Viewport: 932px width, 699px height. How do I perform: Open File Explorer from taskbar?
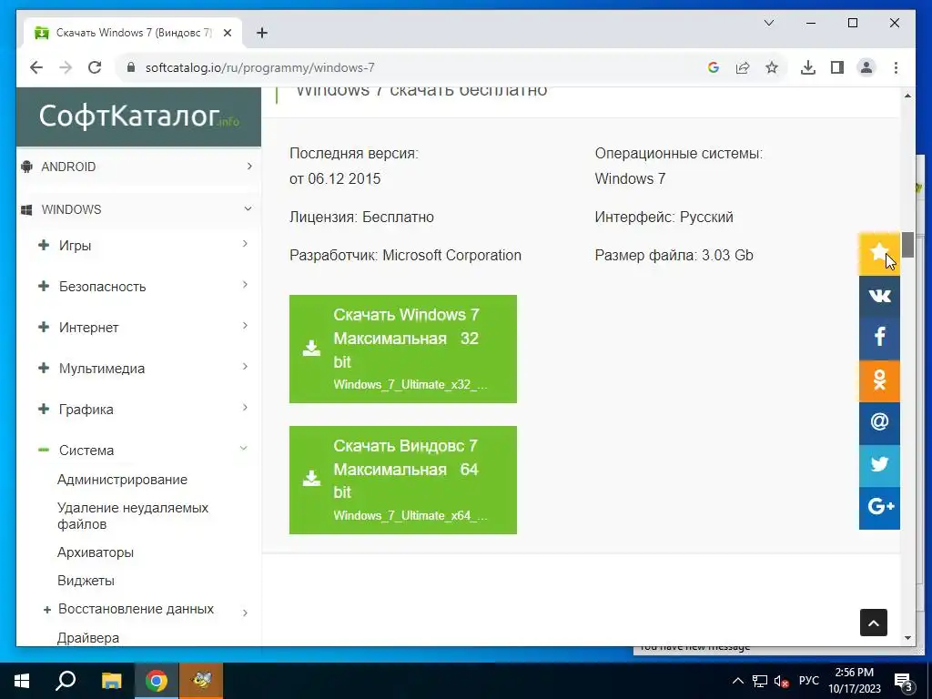(x=111, y=681)
